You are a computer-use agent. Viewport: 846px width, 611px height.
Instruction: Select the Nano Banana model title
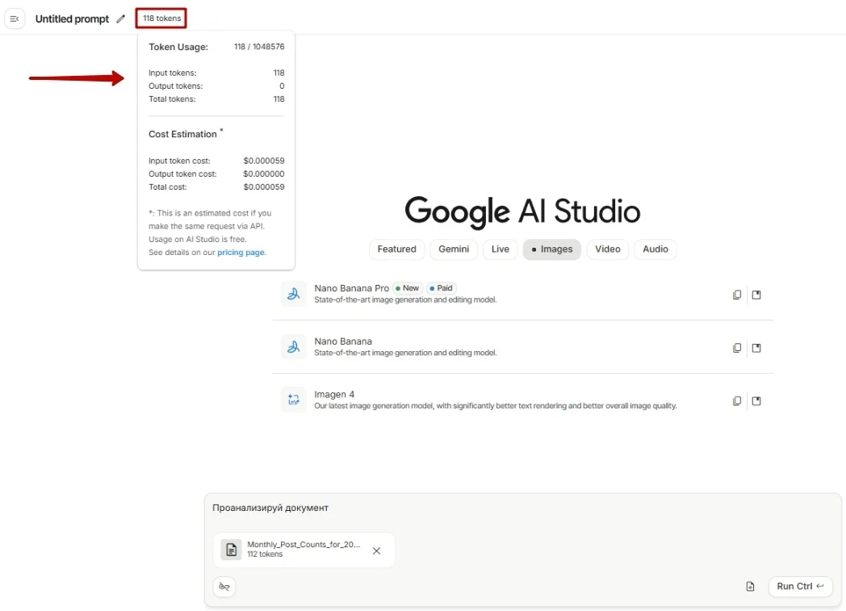[343, 341]
